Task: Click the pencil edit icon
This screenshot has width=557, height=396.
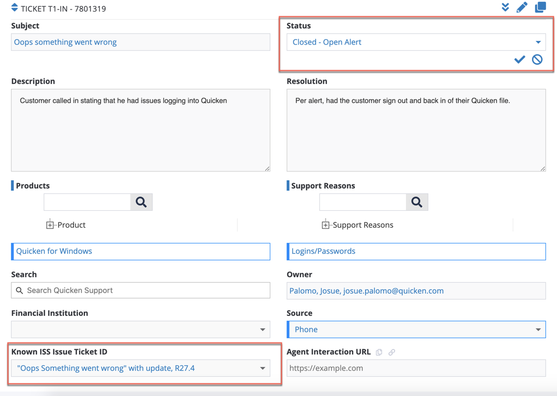Action: tap(522, 8)
